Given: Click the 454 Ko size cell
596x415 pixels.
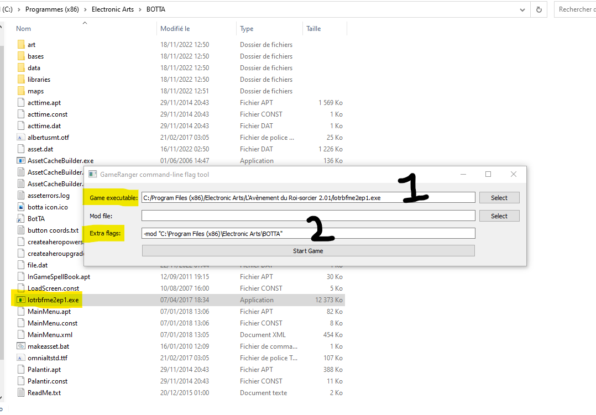Looking at the screenshot, I should point(333,335).
